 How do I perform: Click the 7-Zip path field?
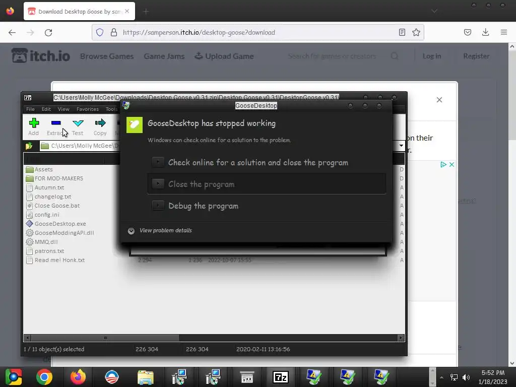pos(79,146)
